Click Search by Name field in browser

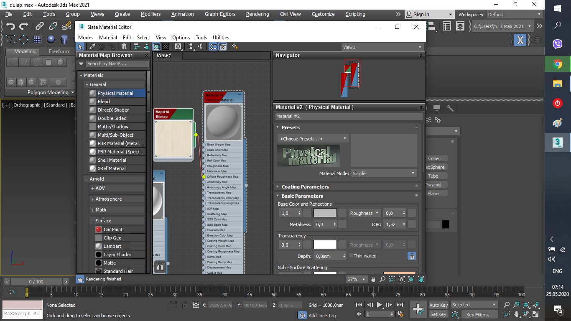click(x=117, y=64)
